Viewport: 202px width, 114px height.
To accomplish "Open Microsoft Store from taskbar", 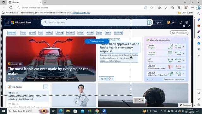I will [x=75, y=111].
